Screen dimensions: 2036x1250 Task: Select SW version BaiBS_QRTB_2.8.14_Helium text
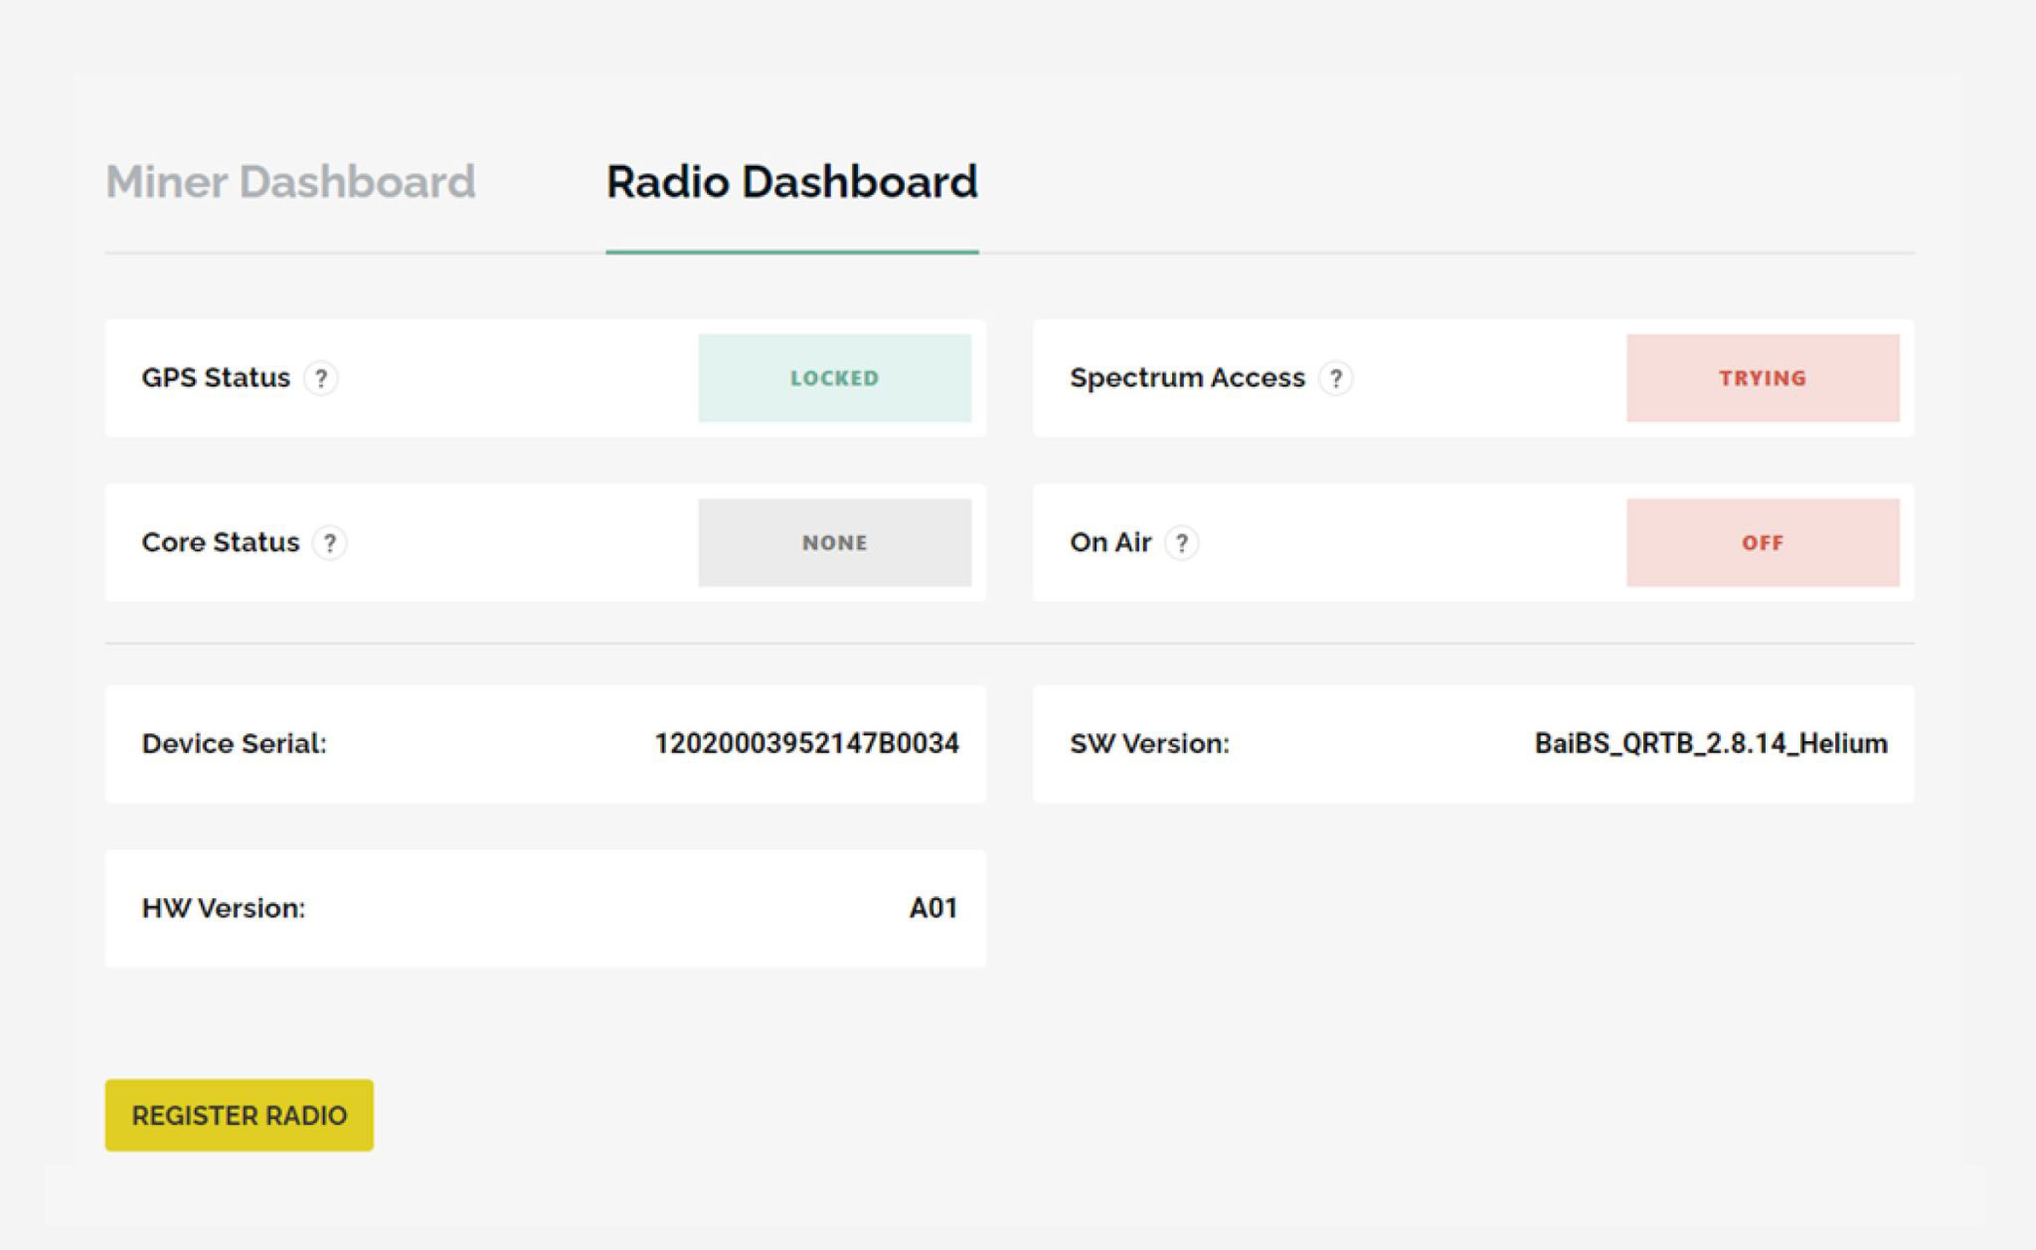1711,743
